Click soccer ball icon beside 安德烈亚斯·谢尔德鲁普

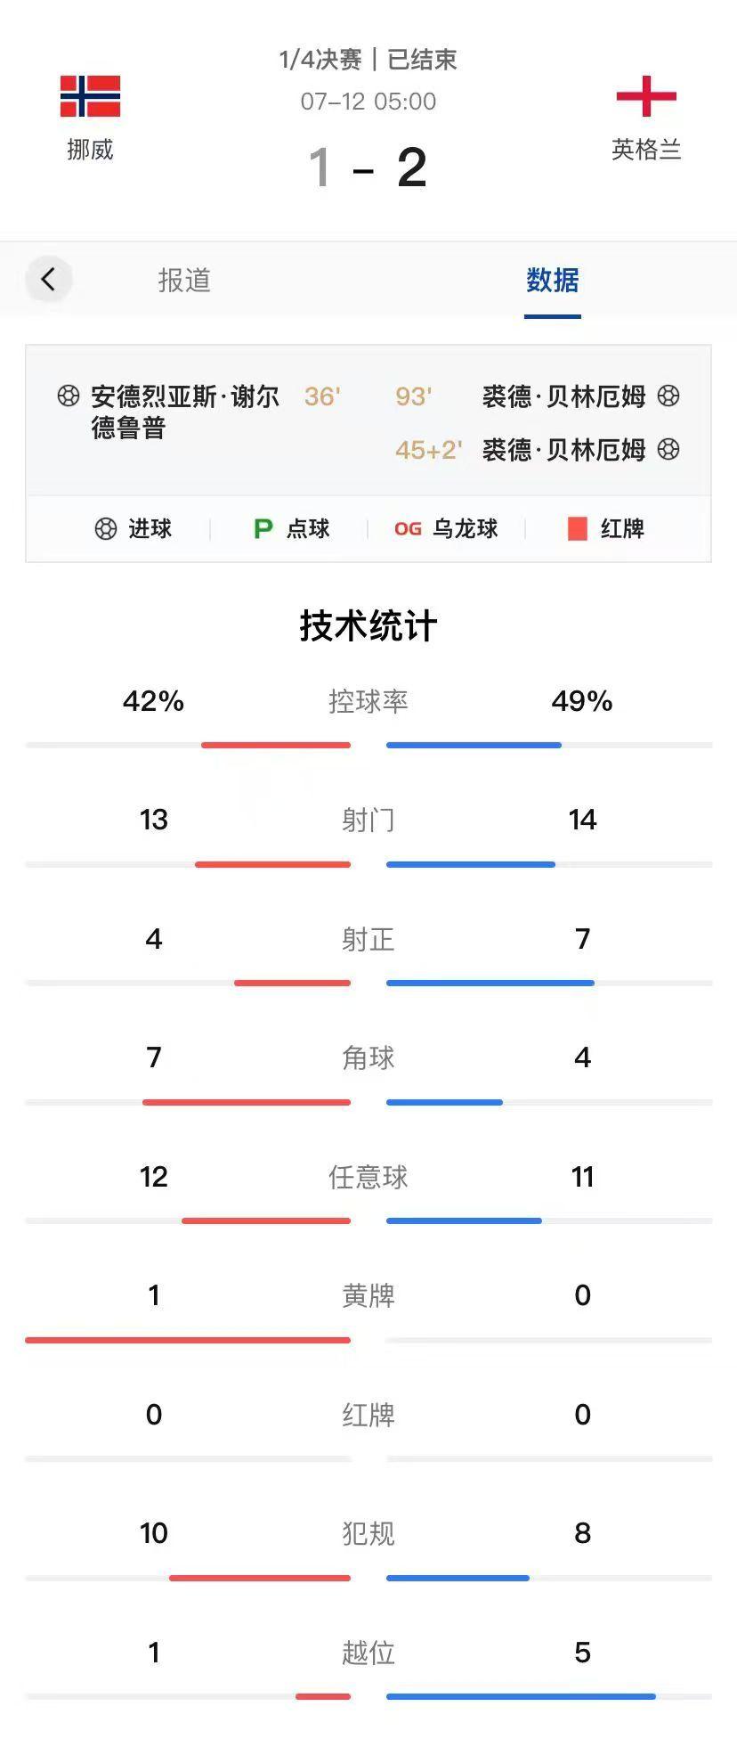[x=69, y=396]
